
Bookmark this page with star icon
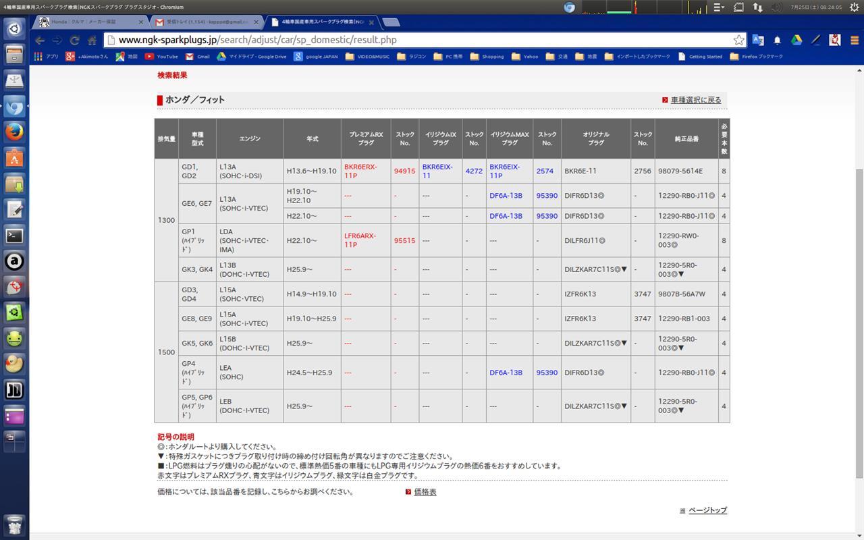coord(738,40)
